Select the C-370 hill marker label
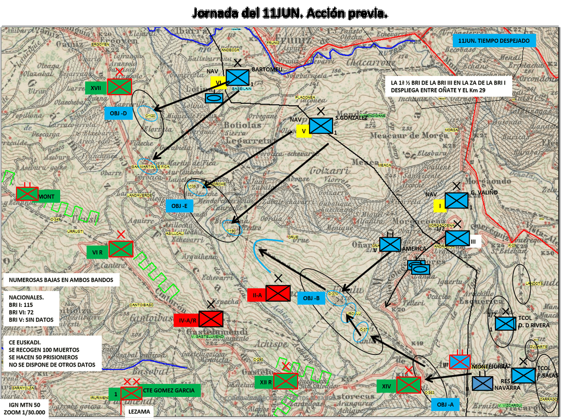564x420 pixels. pyautogui.click(x=333, y=294)
